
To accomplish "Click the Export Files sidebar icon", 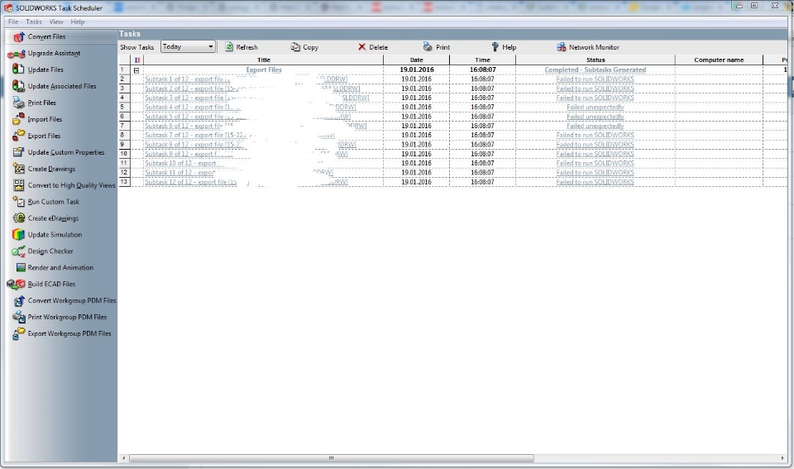I will (x=18, y=136).
